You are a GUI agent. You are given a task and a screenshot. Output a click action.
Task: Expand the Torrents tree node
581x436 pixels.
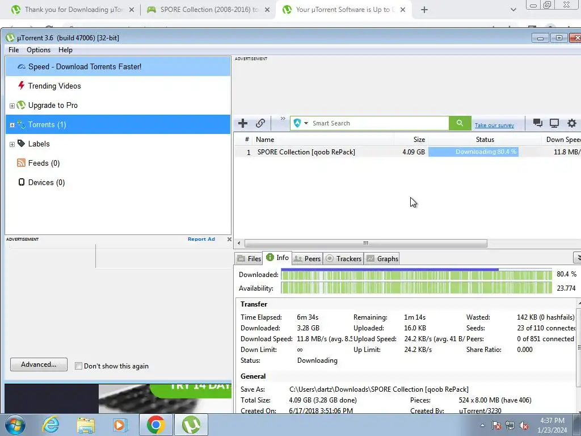click(12, 125)
